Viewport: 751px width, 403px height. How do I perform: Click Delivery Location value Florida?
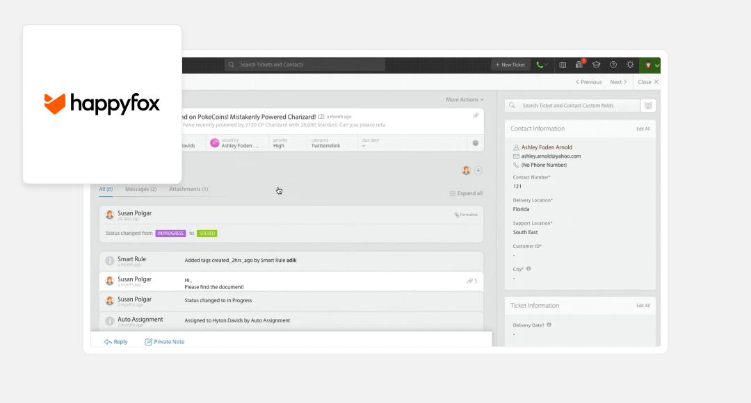coord(521,209)
